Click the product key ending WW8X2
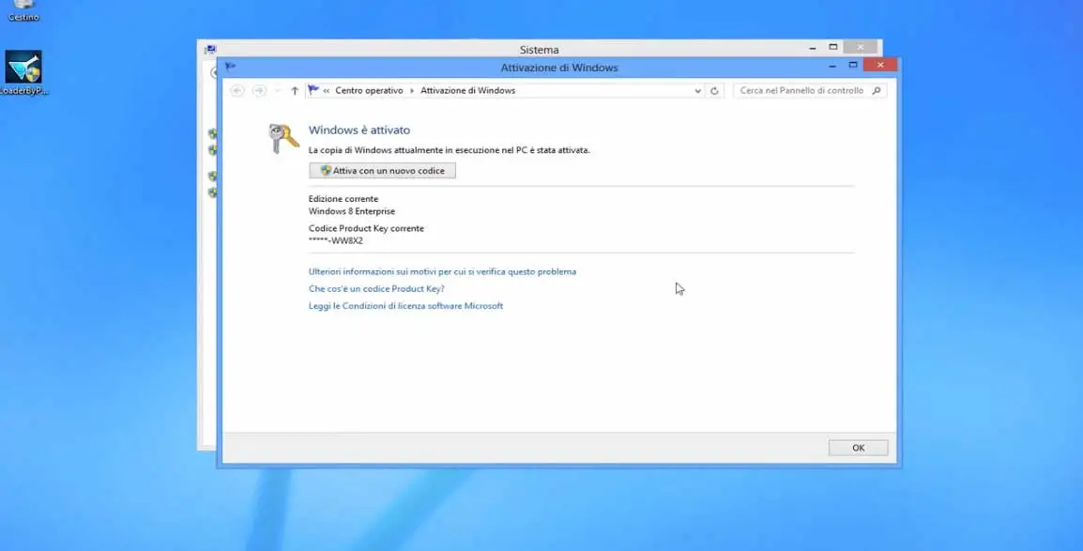The height and width of the screenshot is (551, 1083). (x=336, y=241)
